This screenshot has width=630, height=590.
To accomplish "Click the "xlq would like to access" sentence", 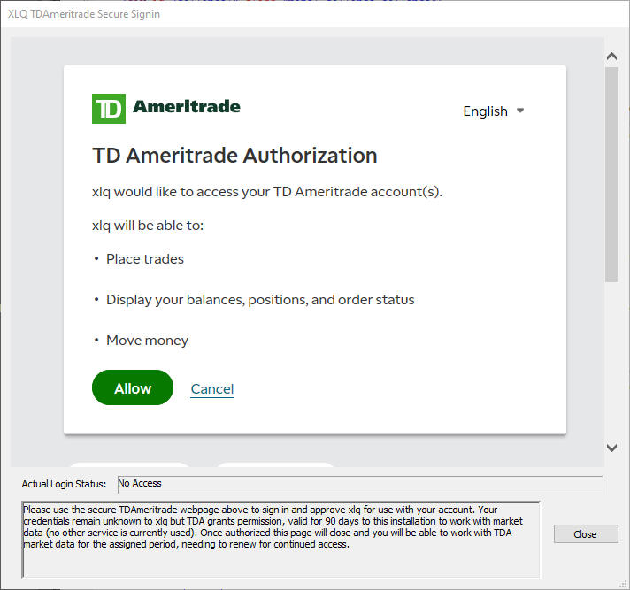I will click(x=267, y=192).
